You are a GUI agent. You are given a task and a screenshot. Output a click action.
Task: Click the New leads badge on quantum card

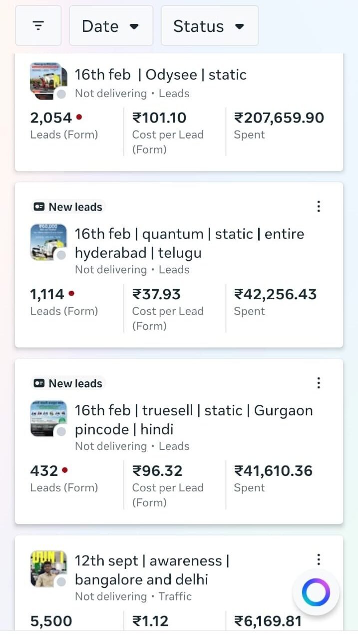pos(68,207)
